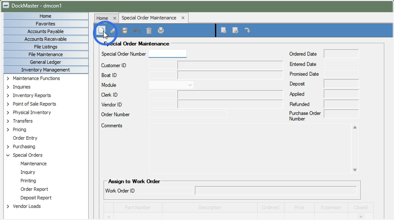Open the Accounts Payable section

pyautogui.click(x=46, y=32)
